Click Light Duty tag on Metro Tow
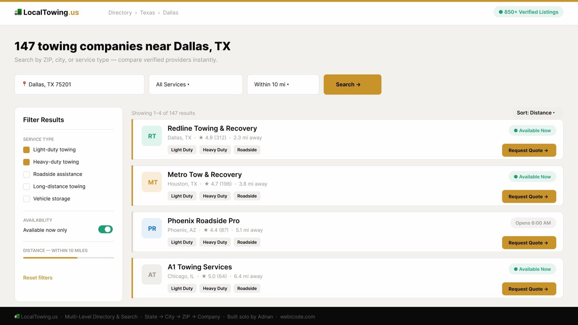The height and width of the screenshot is (325, 578). (182, 196)
